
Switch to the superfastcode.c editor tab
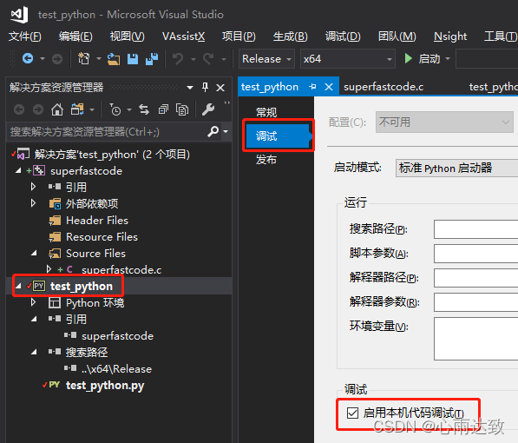coord(384,87)
